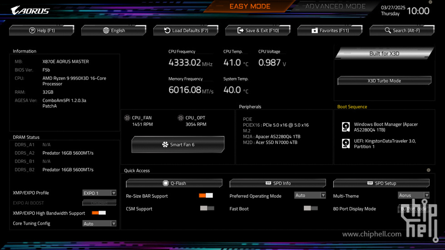445x250 pixels.
Task: Click CPU_OPT 3054 RPM reading
Action: pos(196,124)
